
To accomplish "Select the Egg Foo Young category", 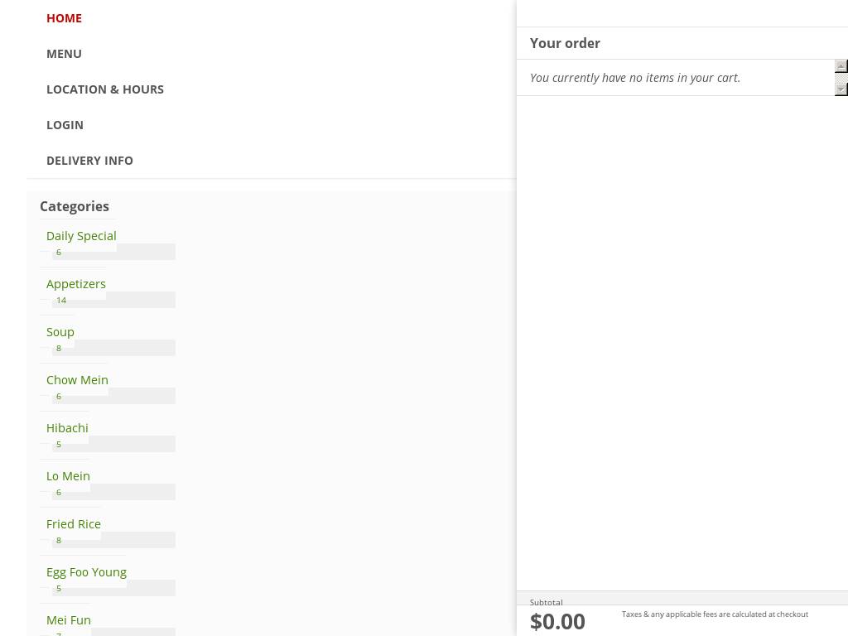I will click(86, 572).
